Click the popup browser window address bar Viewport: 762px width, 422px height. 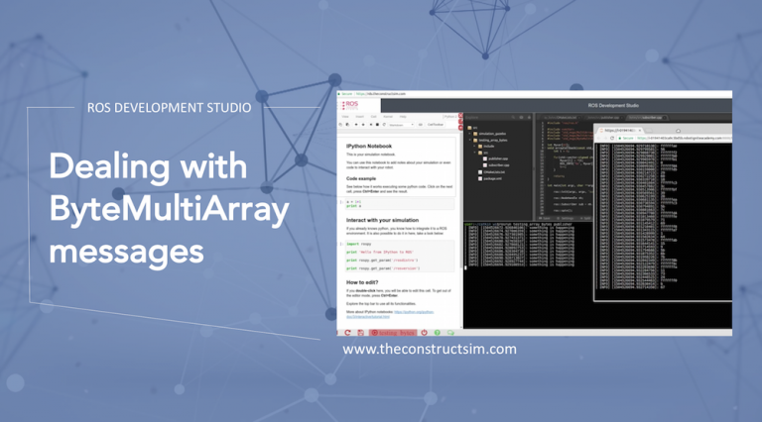click(x=675, y=139)
